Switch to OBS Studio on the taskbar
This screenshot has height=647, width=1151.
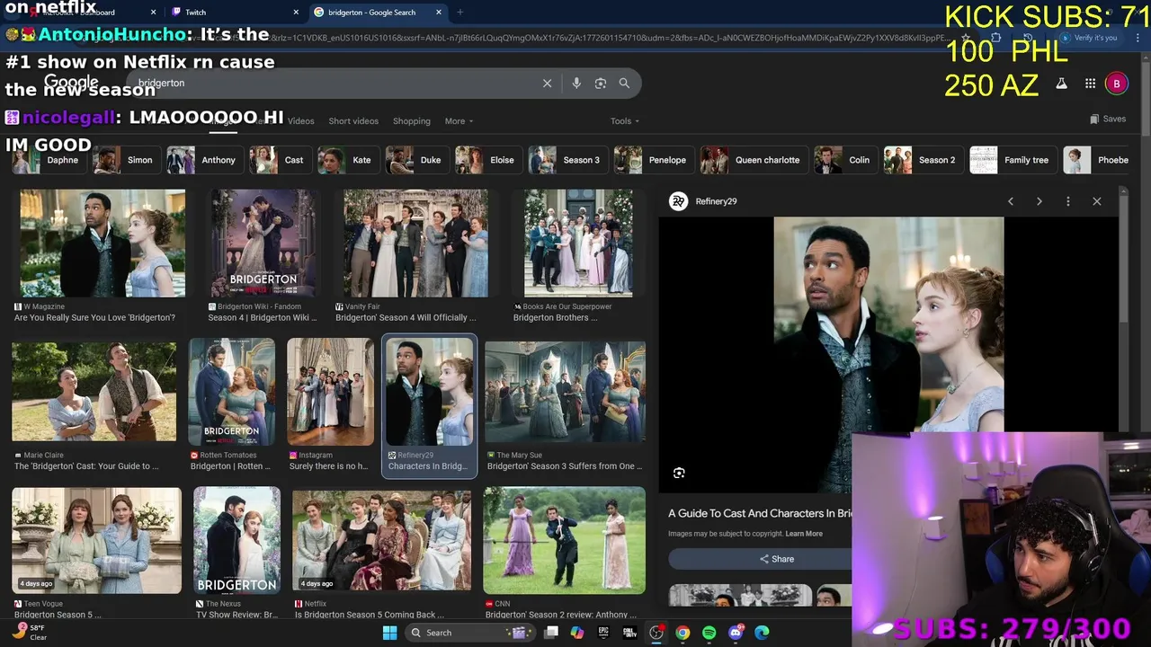pyautogui.click(x=656, y=633)
